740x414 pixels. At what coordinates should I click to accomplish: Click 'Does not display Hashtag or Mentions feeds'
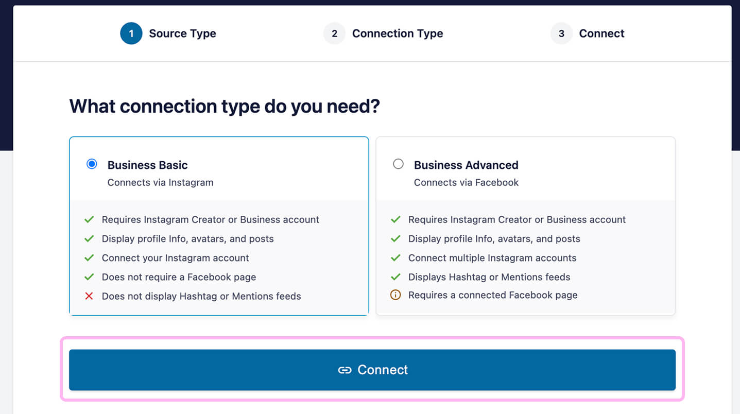[x=201, y=296]
